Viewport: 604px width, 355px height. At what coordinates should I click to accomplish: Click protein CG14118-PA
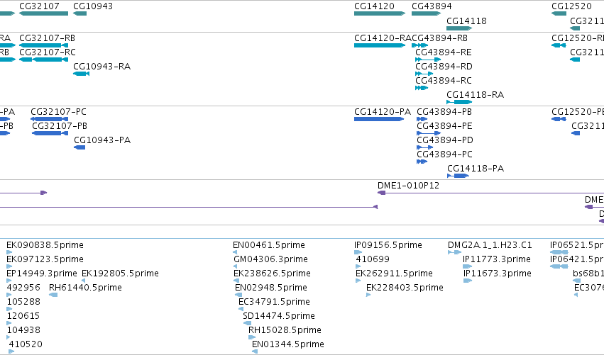click(x=458, y=176)
